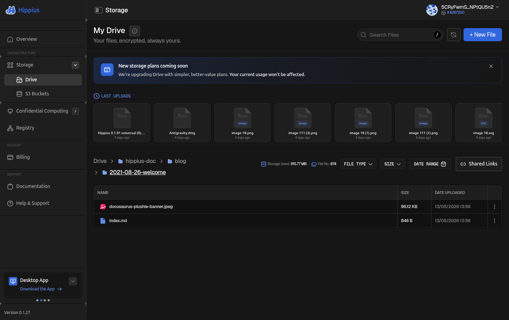Screen dimensions: 509x320
Task: Select first carousel dot under Desktop App
Action: [x=37, y=300]
